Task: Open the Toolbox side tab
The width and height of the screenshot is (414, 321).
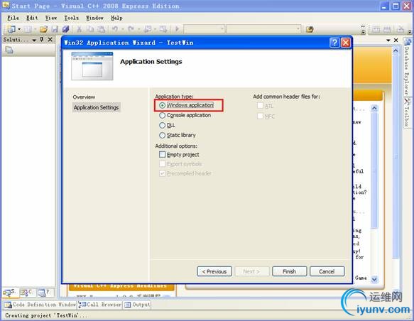Action: [x=408, y=113]
